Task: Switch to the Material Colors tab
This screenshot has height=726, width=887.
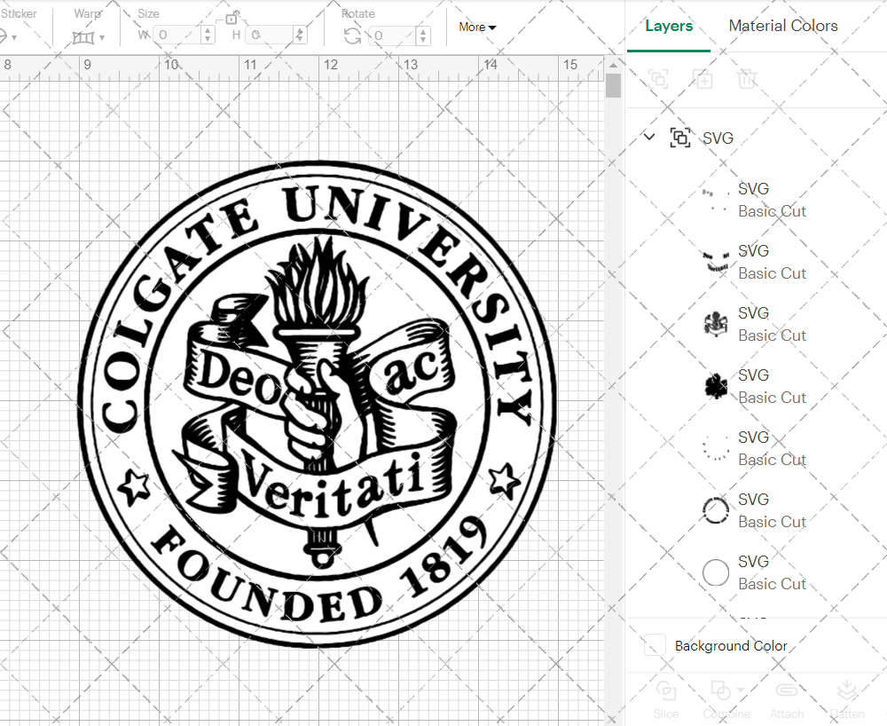Action: click(783, 26)
